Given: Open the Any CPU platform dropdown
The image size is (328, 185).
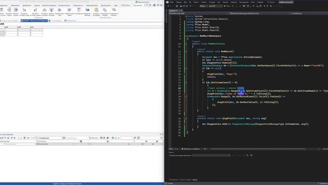Looking at the screenshot, I should click(x=215, y=6).
